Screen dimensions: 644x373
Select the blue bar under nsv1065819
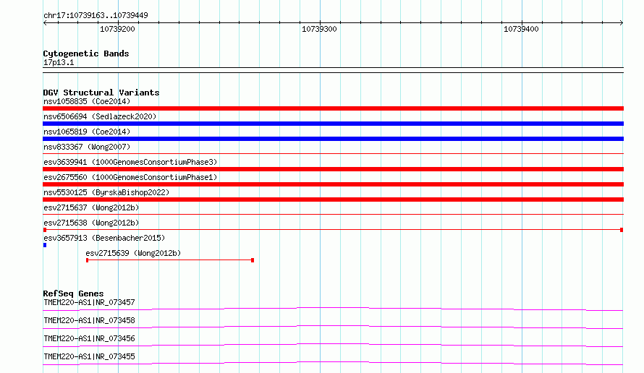[x=333, y=139]
